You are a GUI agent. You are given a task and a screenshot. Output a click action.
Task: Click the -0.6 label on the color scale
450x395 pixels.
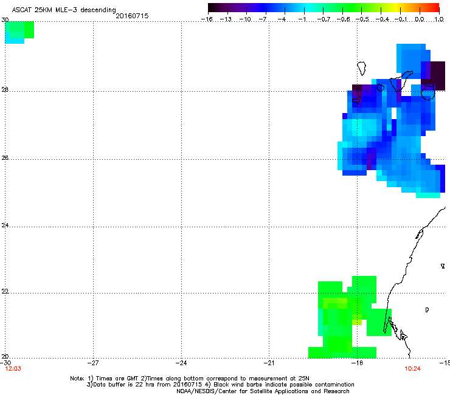point(343,19)
